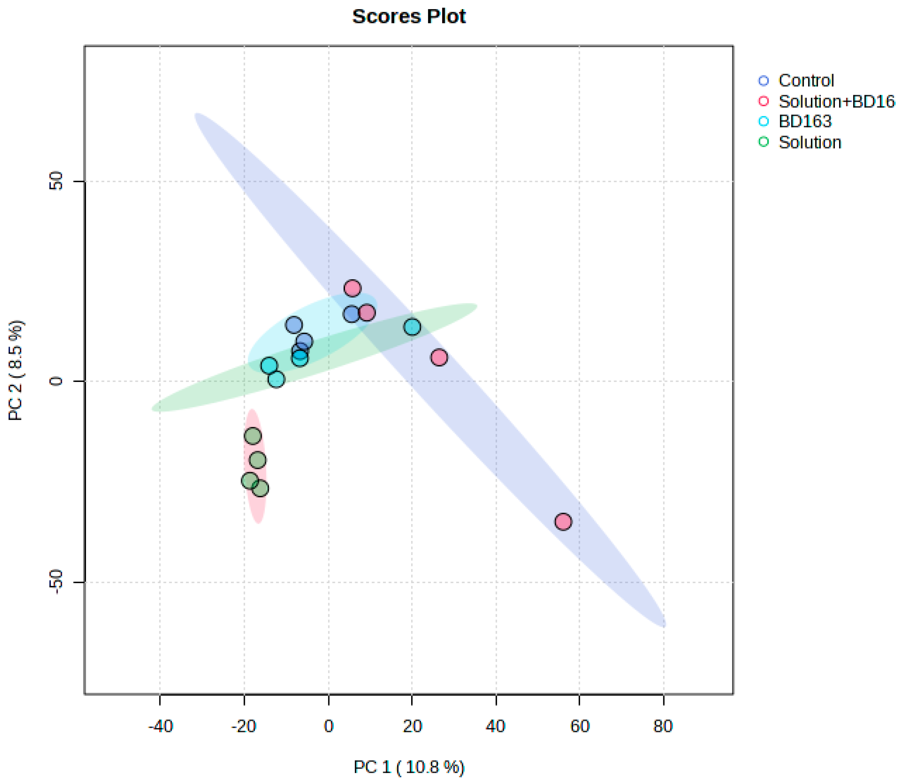Click the Control legend text
This screenshot has width=901, height=783.
point(806,81)
